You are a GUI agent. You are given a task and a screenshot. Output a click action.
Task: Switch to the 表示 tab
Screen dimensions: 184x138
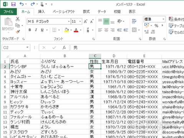point(132,11)
